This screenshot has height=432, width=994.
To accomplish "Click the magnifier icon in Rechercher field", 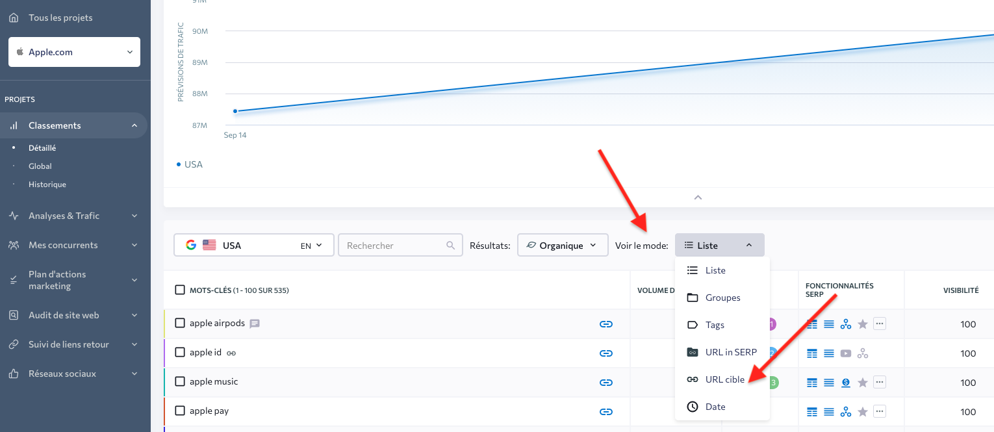I will [451, 246].
